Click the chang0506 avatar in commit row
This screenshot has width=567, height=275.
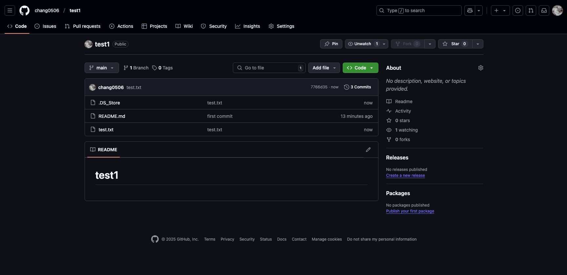click(92, 87)
